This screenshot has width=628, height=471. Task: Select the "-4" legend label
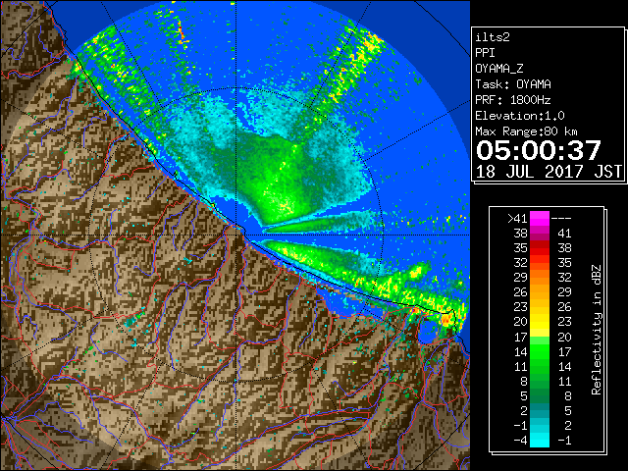(520, 441)
